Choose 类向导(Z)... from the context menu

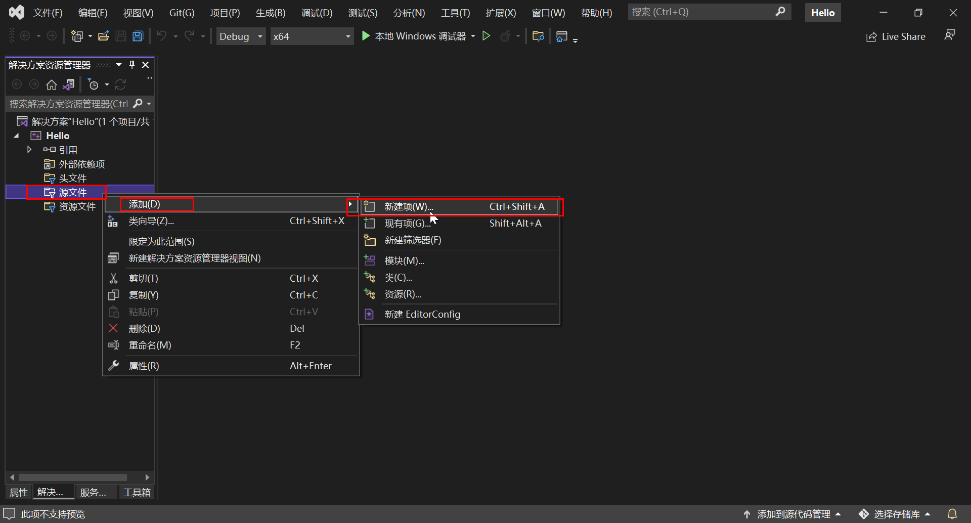(x=231, y=221)
